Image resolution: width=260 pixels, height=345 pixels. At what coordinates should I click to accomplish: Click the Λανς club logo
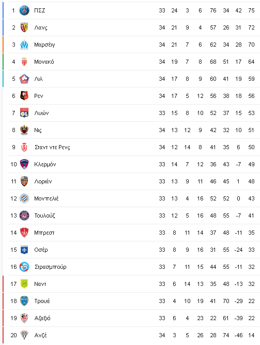(x=24, y=27)
